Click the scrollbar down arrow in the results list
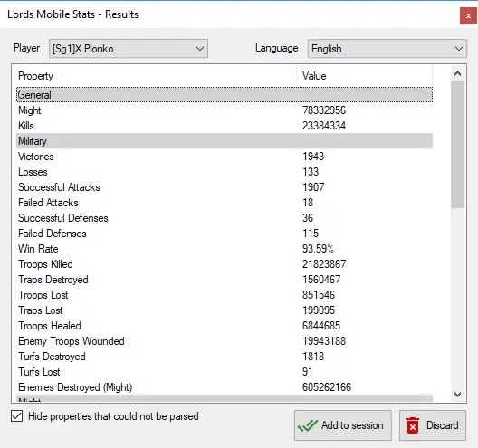The height and width of the screenshot is (448, 478). pos(457,395)
